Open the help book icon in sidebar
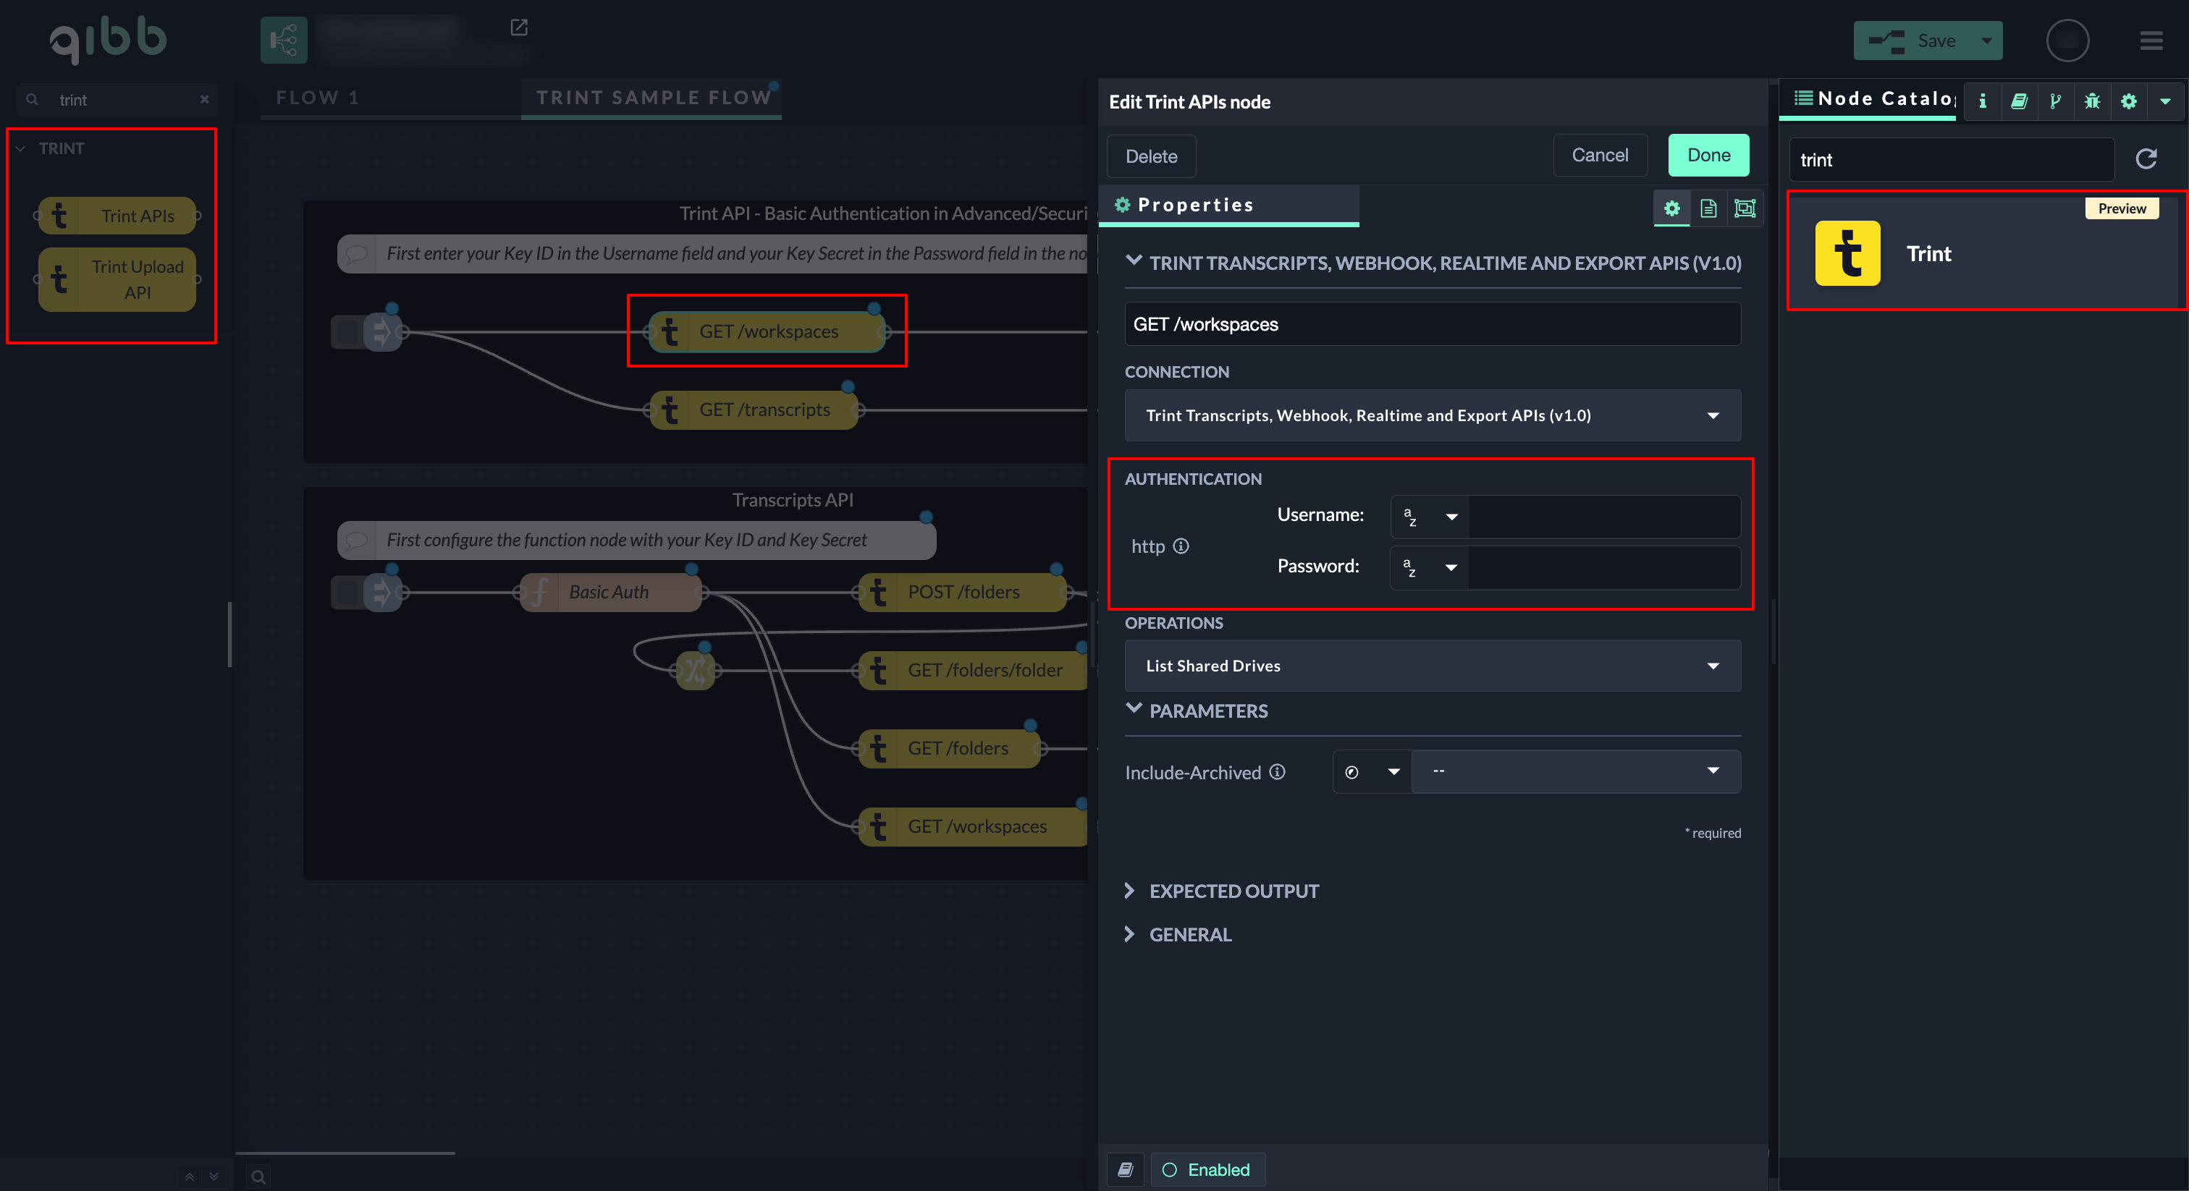Image resolution: width=2189 pixels, height=1191 pixels. pos(2019,101)
